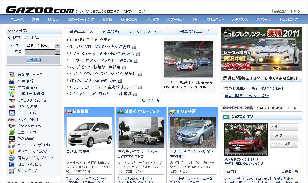This screenshot has width=308, height=183.
Task: Open 被災地域周辺の通行可能な道路情報 link
Action: [254, 88]
